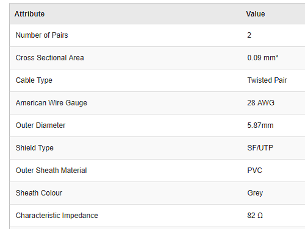The width and height of the screenshot is (305, 229).
Task: Select the American Wire Gauge label
Action: [x=51, y=103]
